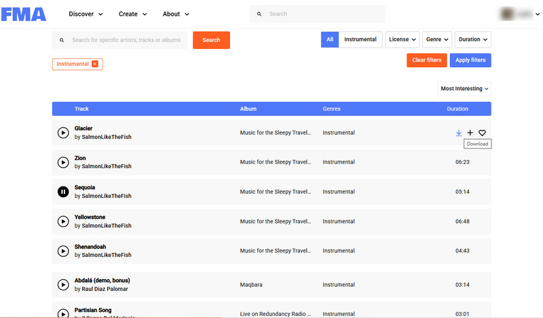
Task: Download the Glacier track
Action: pos(459,133)
